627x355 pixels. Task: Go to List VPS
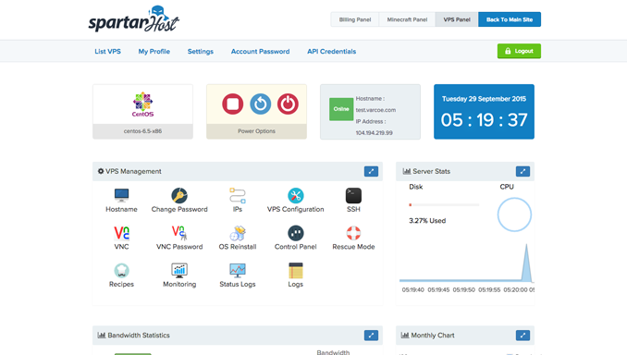click(107, 51)
